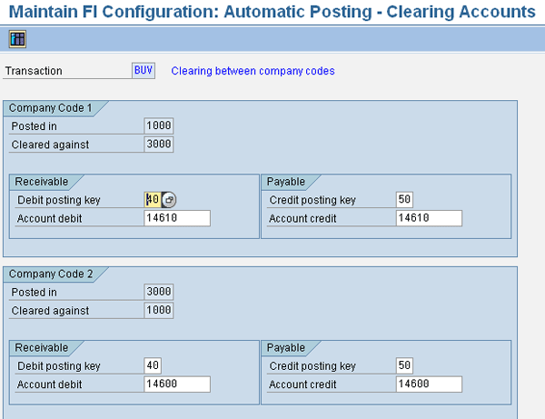Select Posted in field under Company Code 1
The height and width of the screenshot is (419, 545).
point(158,126)
